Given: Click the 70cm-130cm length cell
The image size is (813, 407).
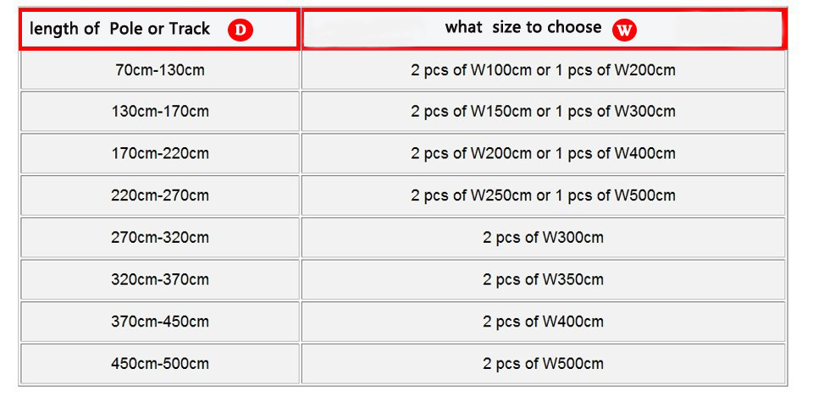Looking at the screenshot, I should tap(160, 70).
